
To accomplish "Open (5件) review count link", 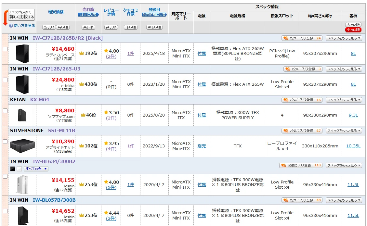I will click(111, 187).
